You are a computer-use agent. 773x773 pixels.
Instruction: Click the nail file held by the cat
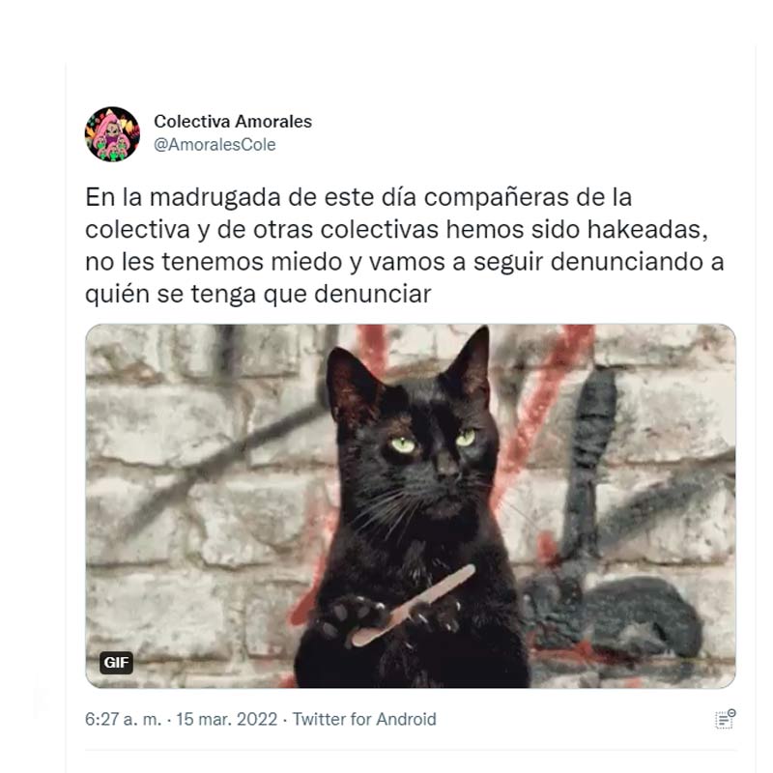[x=412, y=606]
